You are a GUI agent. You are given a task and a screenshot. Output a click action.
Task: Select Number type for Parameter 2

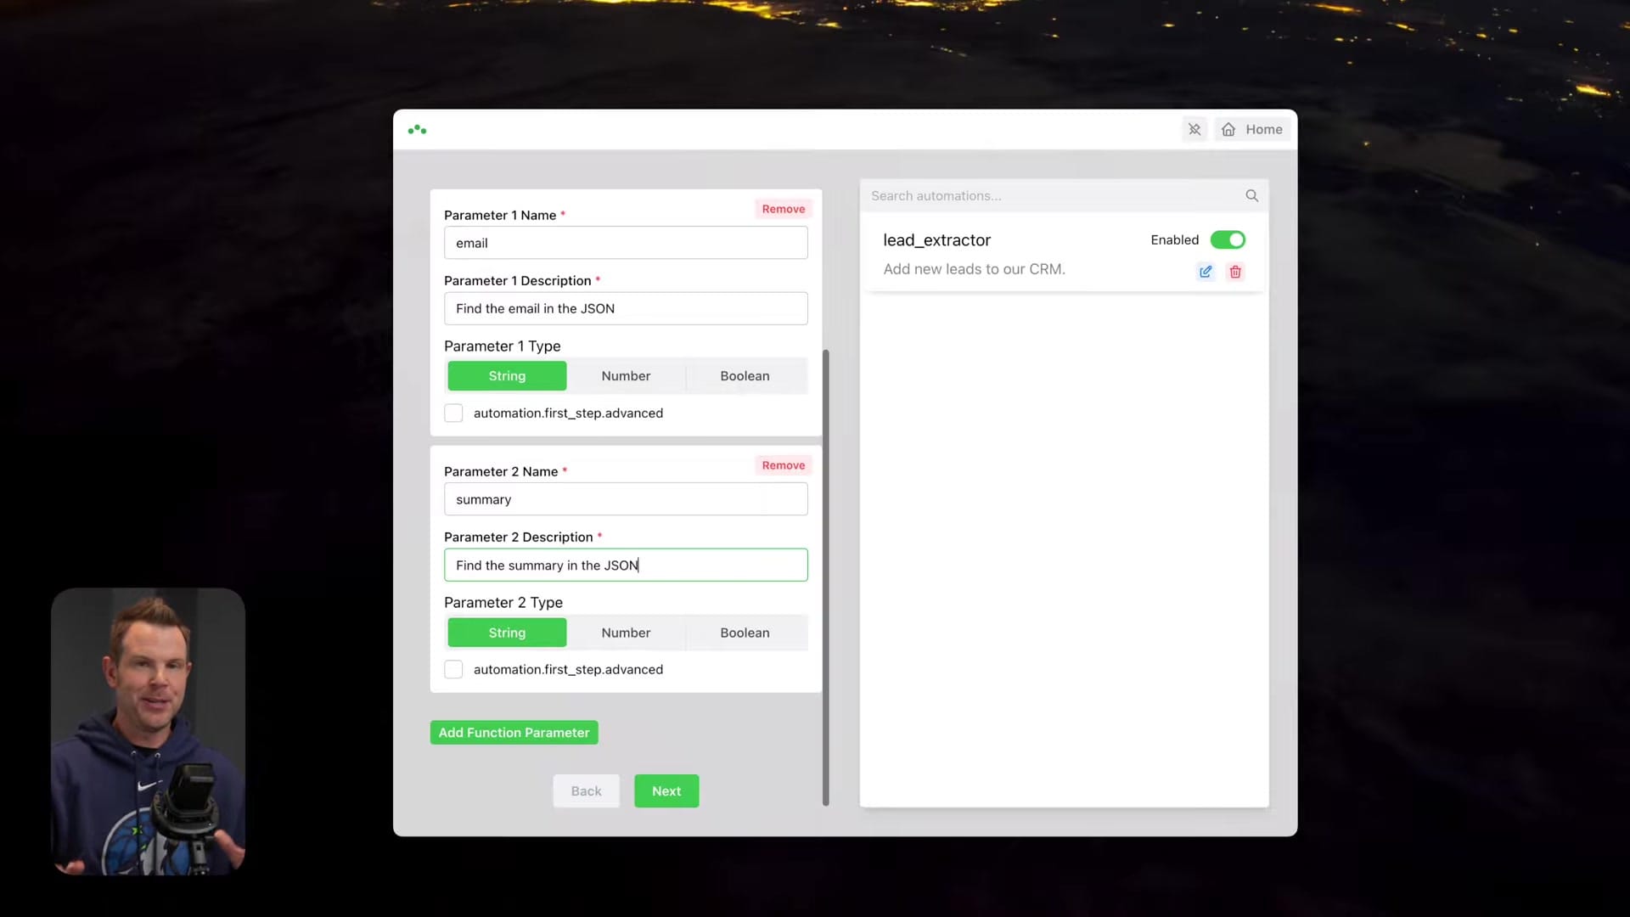[626, 633]
